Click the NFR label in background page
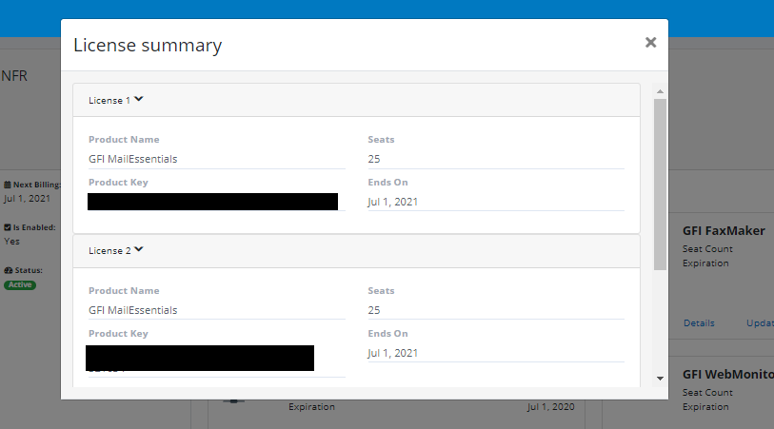Viewport: 774px width, 429px height. coord(14,75)
